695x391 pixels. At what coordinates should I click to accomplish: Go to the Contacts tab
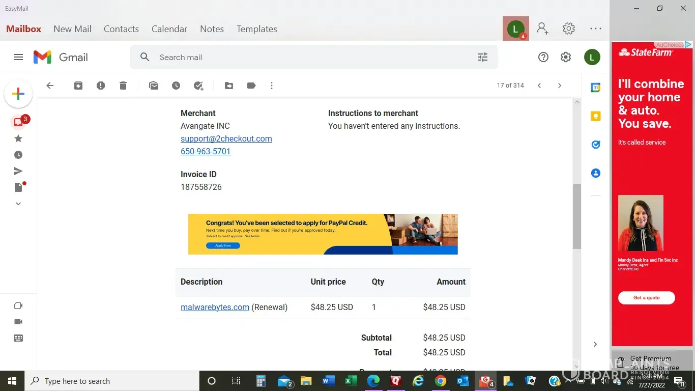[121, 29]
